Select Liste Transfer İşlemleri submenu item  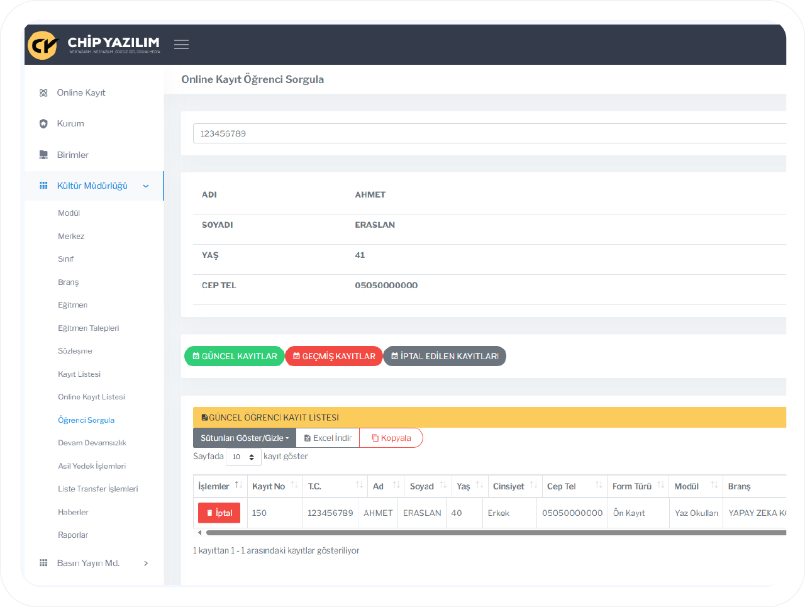click(x=98, y=489)
